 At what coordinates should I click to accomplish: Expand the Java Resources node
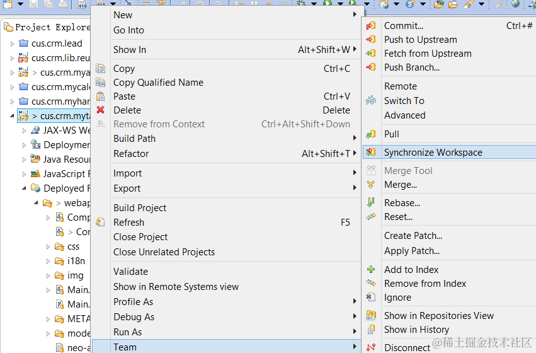24,159
